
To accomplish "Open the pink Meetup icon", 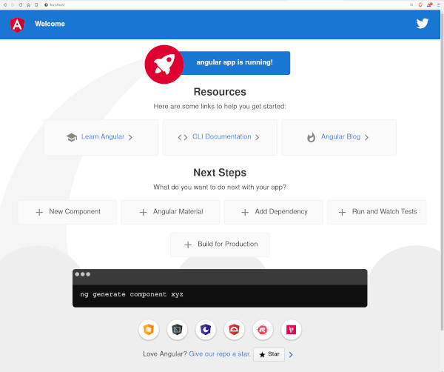I will (263, 330).
